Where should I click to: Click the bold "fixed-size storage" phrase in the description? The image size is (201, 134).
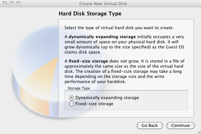coord(88,61)
